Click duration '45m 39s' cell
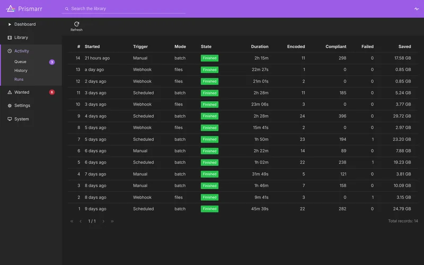 260,209
